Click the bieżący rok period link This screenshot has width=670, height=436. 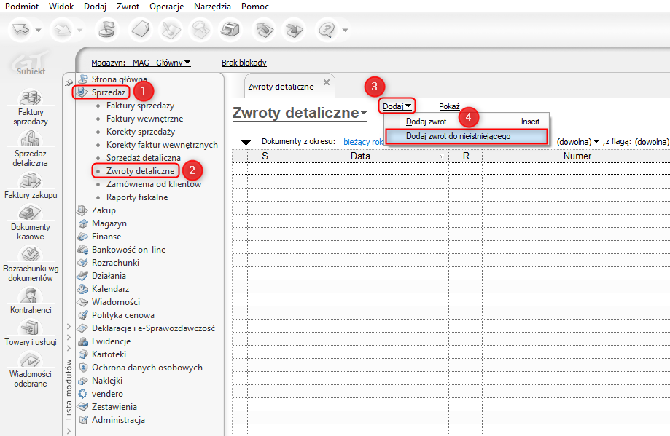(x=362, y=142)
